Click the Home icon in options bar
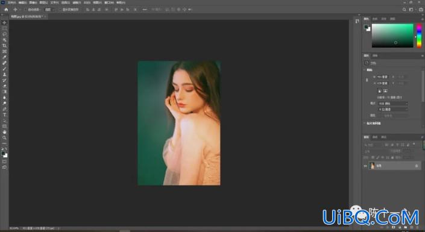The height and width of the screenshot is (232, 425). [x=6, y=10]
